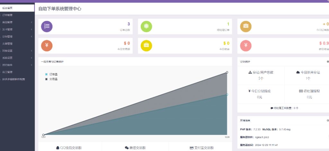This screenshot has width=329, height=151.
Task: Click the 服务器软件 nginx/1.24.0 line
Action: point(254,138)
